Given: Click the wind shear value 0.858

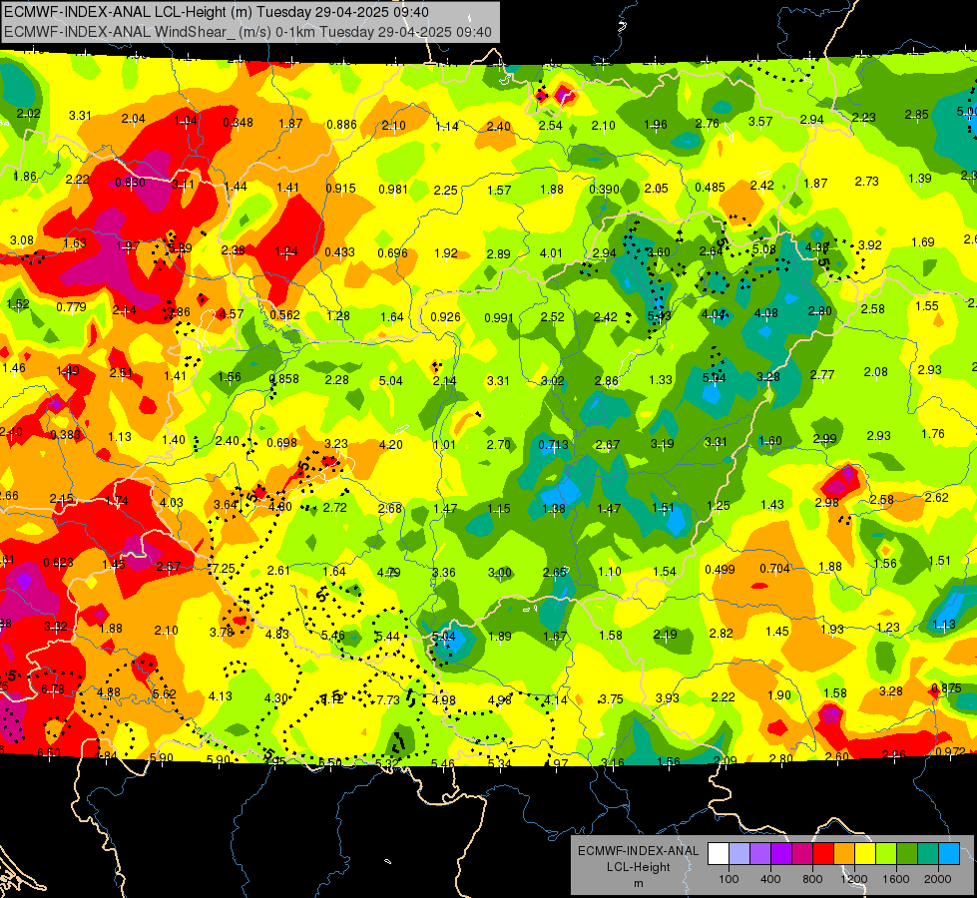Looking at the screenshot, I should (283, 379).
